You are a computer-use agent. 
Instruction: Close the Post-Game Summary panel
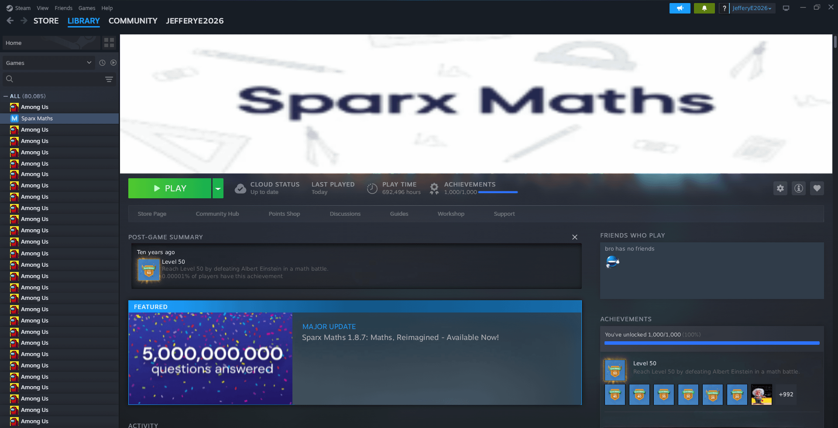[x=574, y=237]
